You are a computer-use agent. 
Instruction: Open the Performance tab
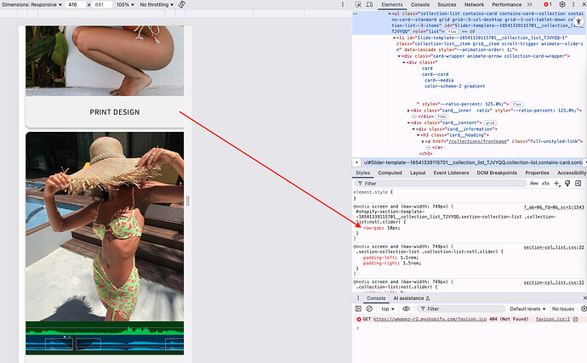[506, 4]
